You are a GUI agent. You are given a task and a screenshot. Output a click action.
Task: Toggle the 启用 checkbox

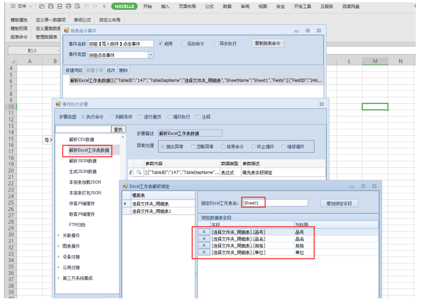pyautogui.click(x=161, y=44)
